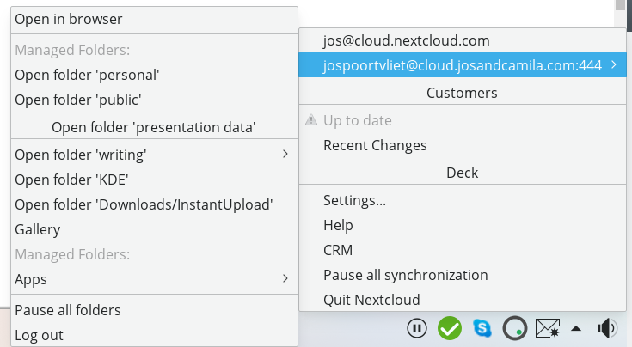Click the speaker volume tray icon
This screenshot has height=347, width=632.
point(607,328)
